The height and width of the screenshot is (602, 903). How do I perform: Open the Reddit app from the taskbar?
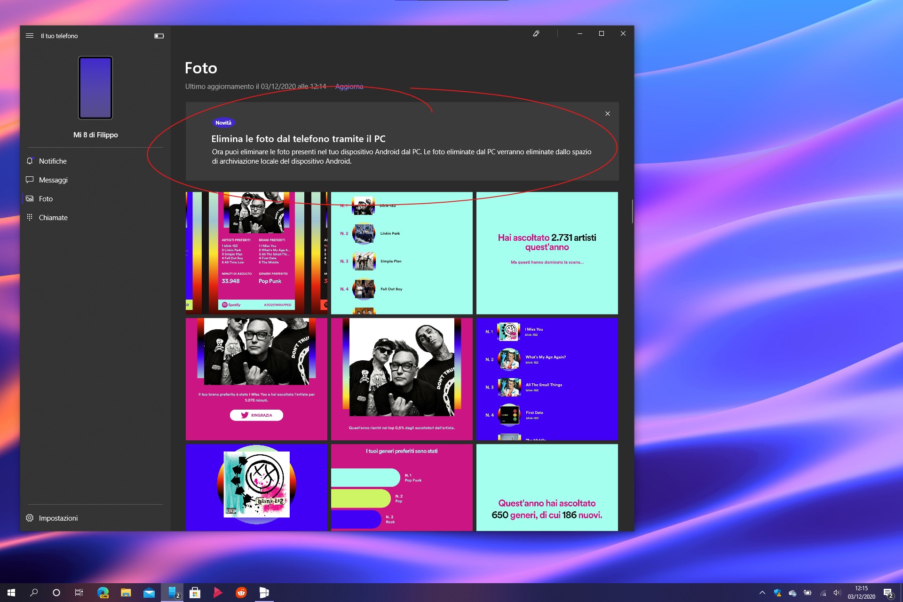(241, 593)
